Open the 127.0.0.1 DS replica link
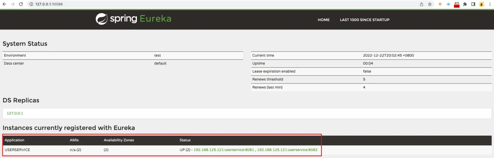Image resolution: width=494 pixels, height=158 pixels. [15, 113]
